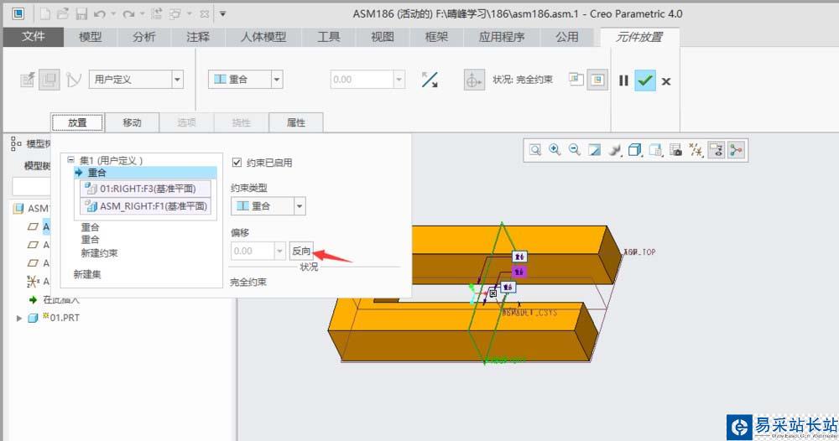
Task: Click the ribbon offset value field 0.00
Action: coord(362,80)
